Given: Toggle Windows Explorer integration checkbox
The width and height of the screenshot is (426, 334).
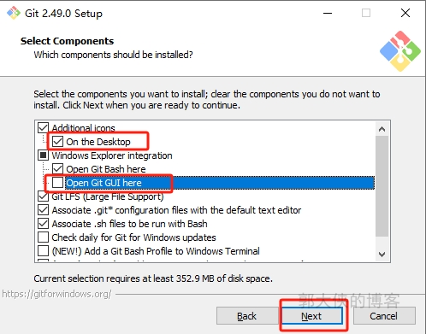Looking at the screenshot, I should [43, 155].
